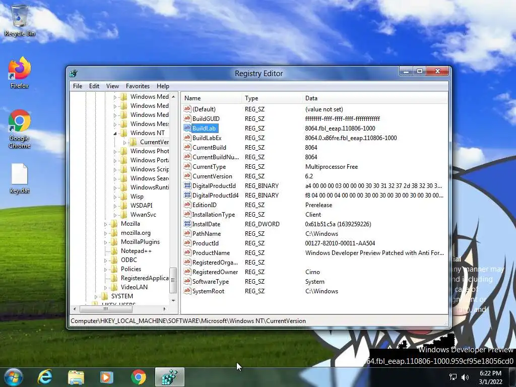Click the CurrentVersion folder icon in tree

click(x=133, y=142)
